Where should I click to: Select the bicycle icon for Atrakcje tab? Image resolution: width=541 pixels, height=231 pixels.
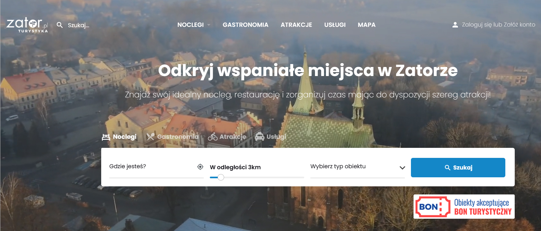click(x=213, y=137)
